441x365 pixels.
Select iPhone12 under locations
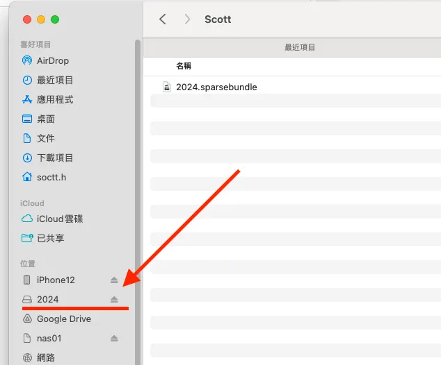56,280
